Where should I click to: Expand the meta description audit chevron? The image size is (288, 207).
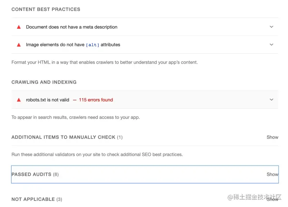click(x=271, y=27)
